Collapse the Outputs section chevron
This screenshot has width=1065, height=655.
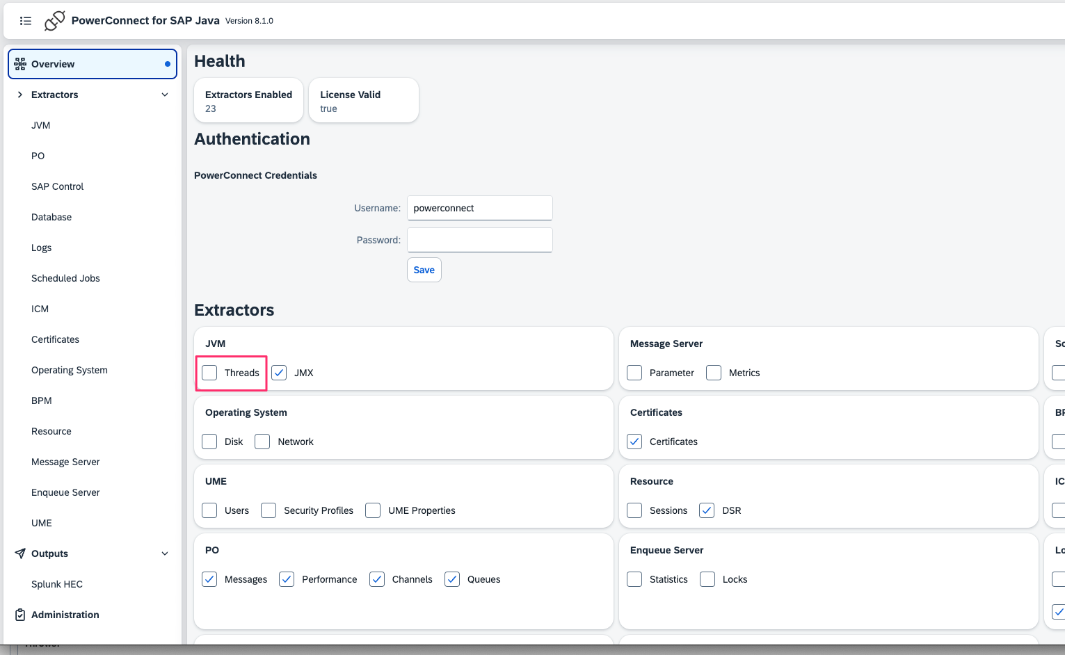point(165,553)
